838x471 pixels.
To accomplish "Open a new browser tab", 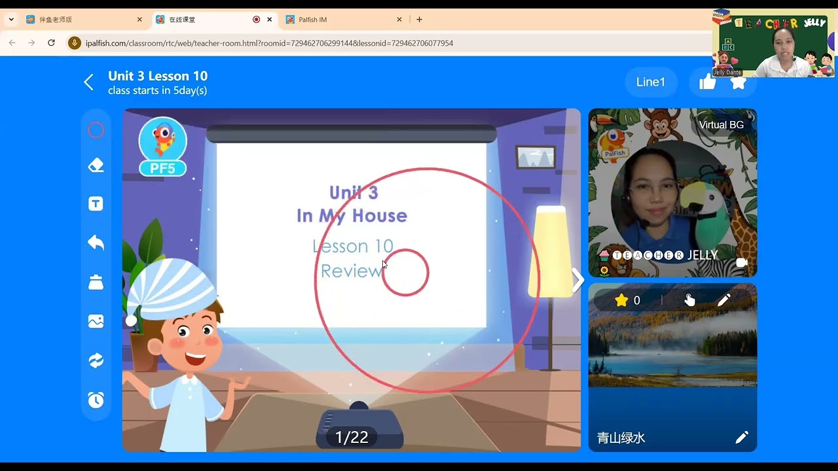I will 420,20.
